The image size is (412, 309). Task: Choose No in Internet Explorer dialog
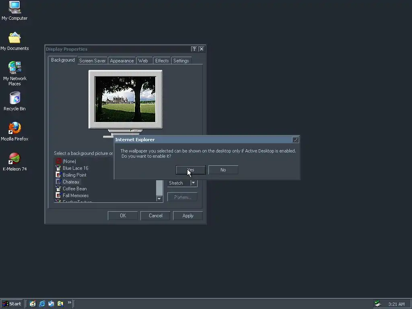[223, 170]
